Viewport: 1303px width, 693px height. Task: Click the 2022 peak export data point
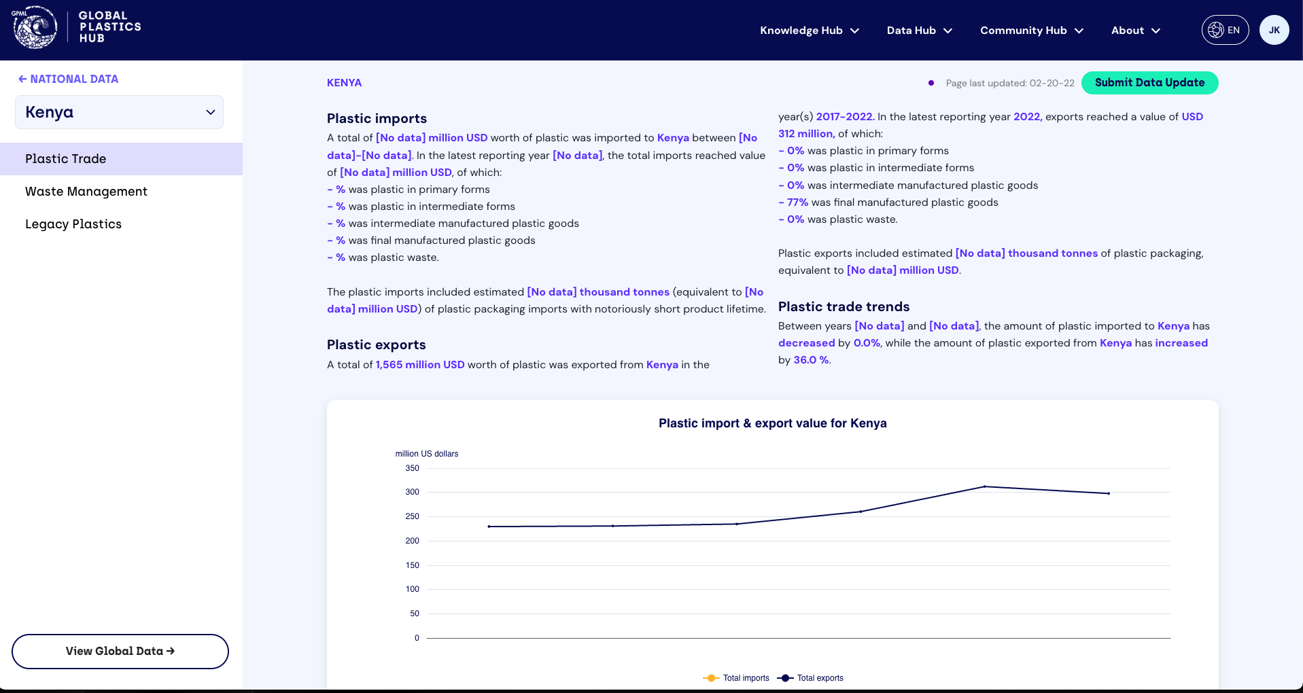[985, 486]
